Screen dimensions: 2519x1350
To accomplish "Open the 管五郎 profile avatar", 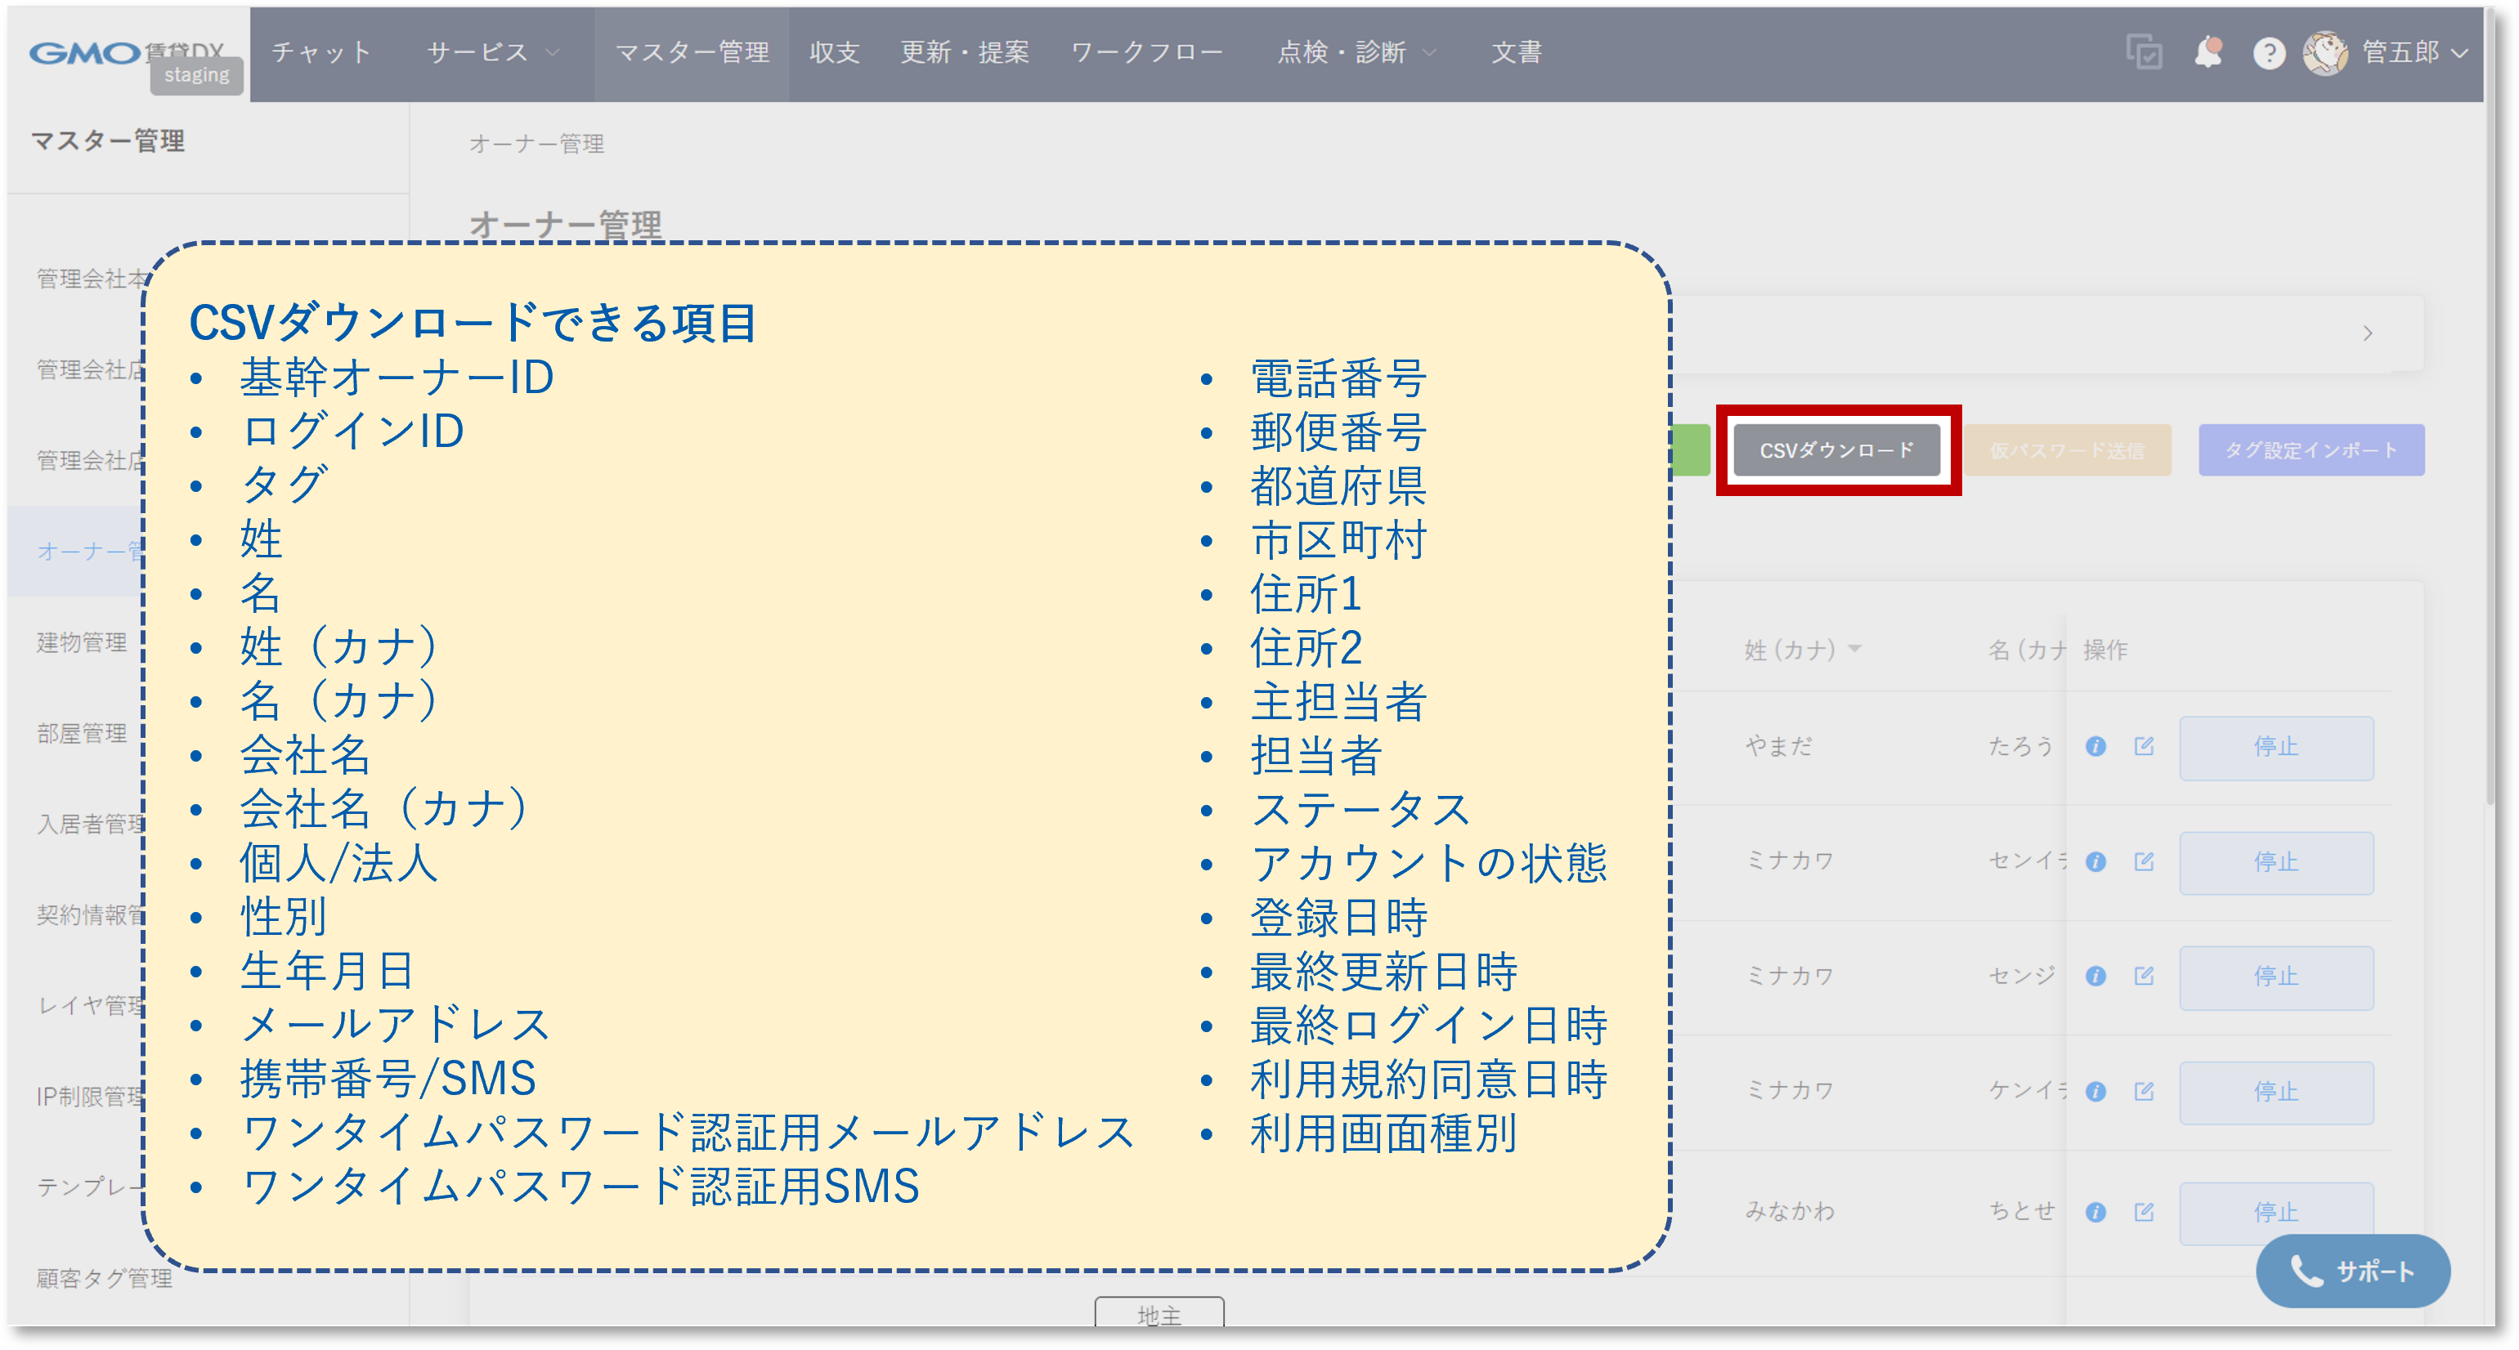I will tap(2326, 54).
